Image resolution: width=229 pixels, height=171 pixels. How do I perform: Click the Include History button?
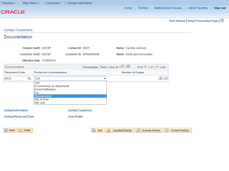(x=149, y=130)
